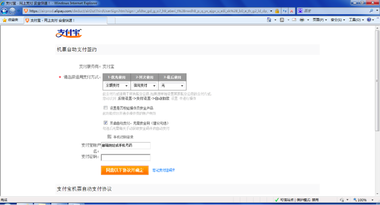Image resolution: width=380 pixels, height=205 pixels.
Task: Check the 设置是否校验操作员安全产品 checkbox
Action: click(106, 108)
